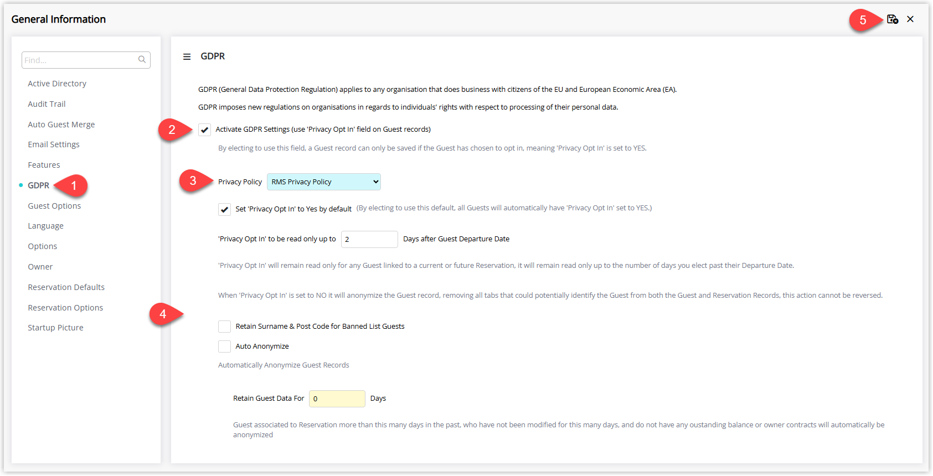Open Owner section
Image resolution: width=933 pixels, height=476 pixels.
40,267
